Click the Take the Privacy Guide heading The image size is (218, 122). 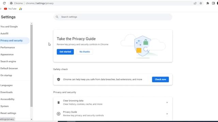tap(76, 39)
